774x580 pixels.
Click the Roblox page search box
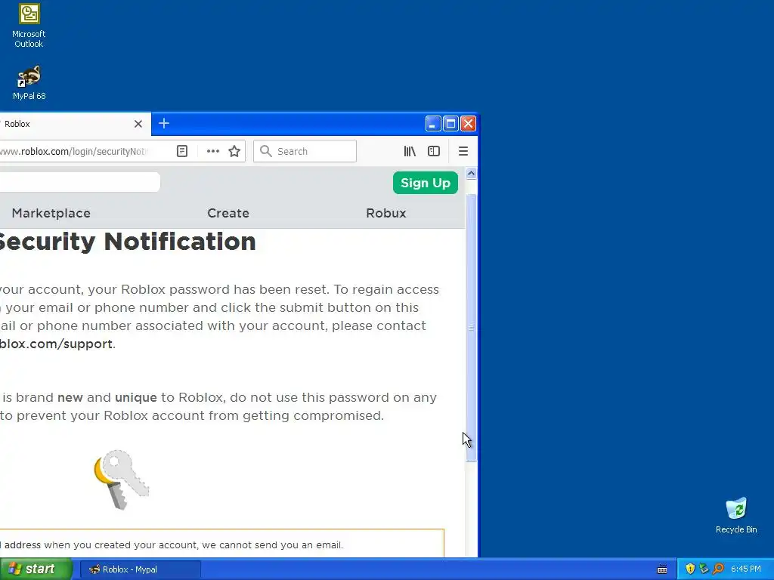pos(80,182)
